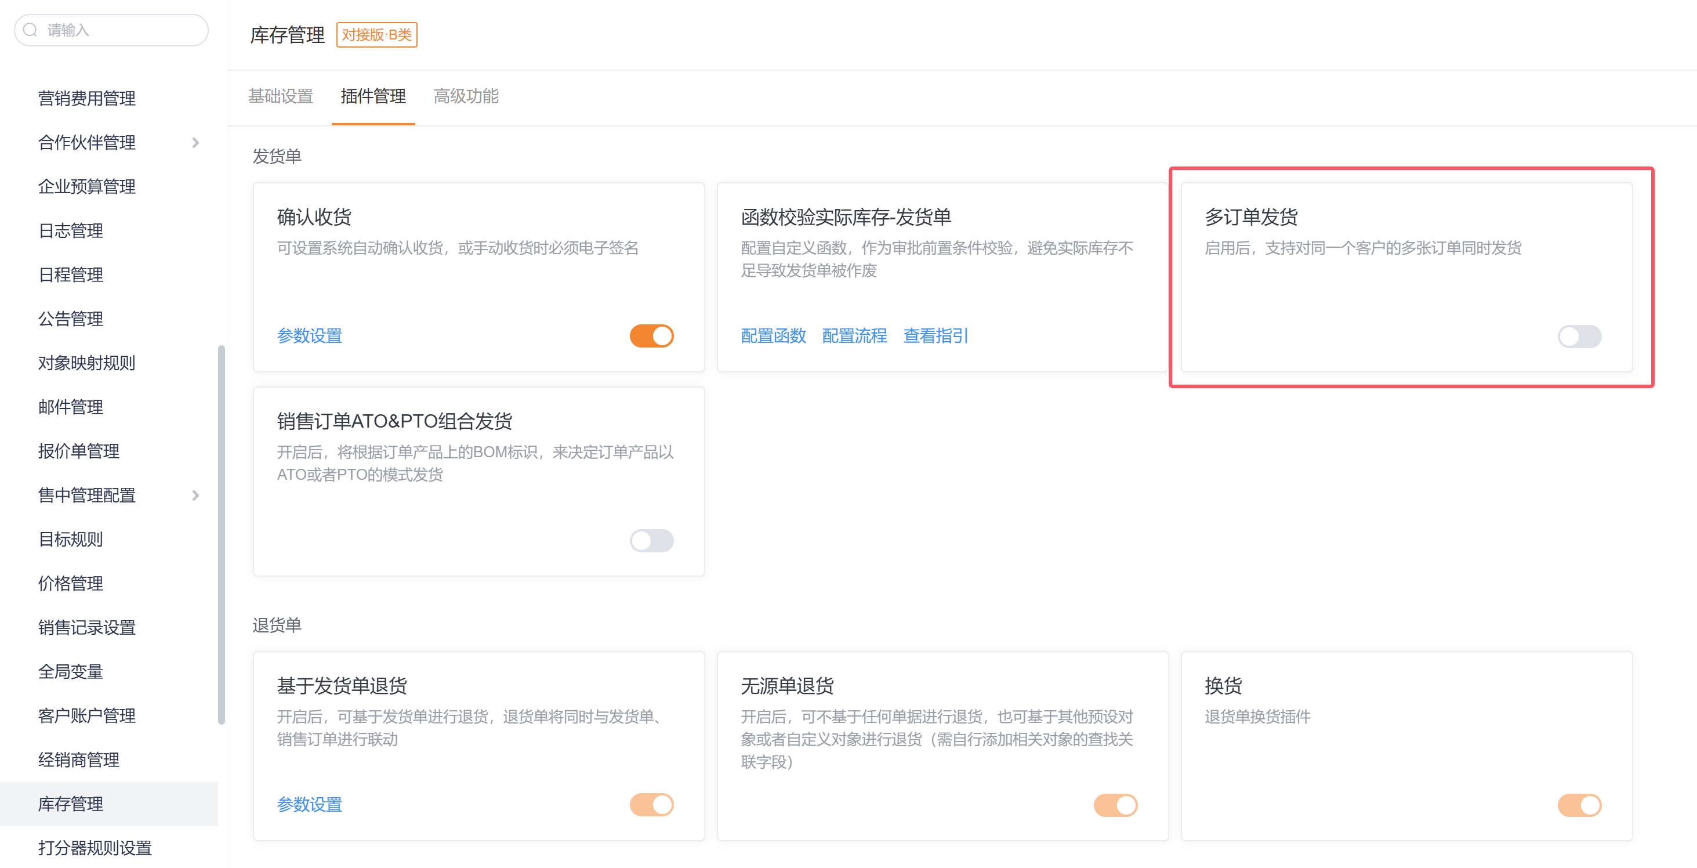The image size is (1697, 868).
Task: Click the search magnifier icon
Action: [30, 30]
